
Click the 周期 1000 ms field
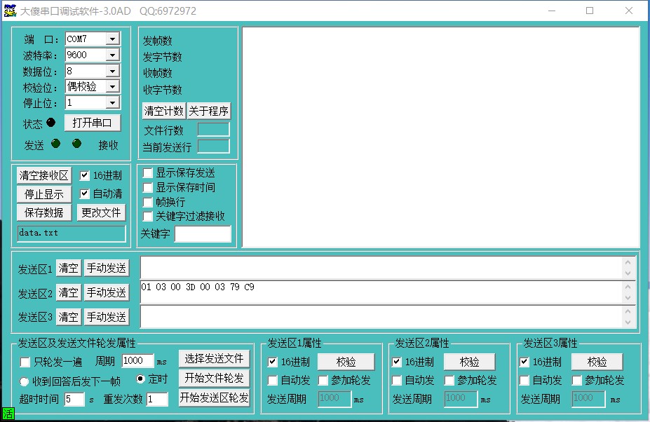point(137,360)
